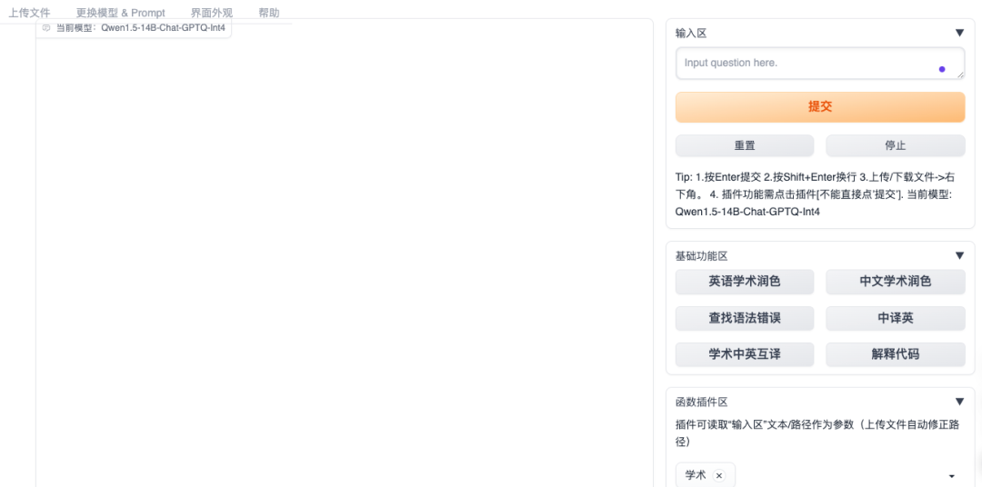982x487 pixels.
Task: Click the chat bubble icon beside 当前模型
Action: (x=46, y=28)
